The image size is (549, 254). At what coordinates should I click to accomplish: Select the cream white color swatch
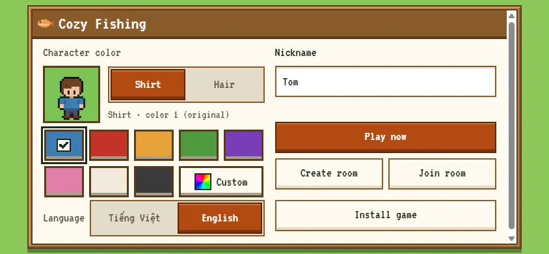(x=109, y=182)
